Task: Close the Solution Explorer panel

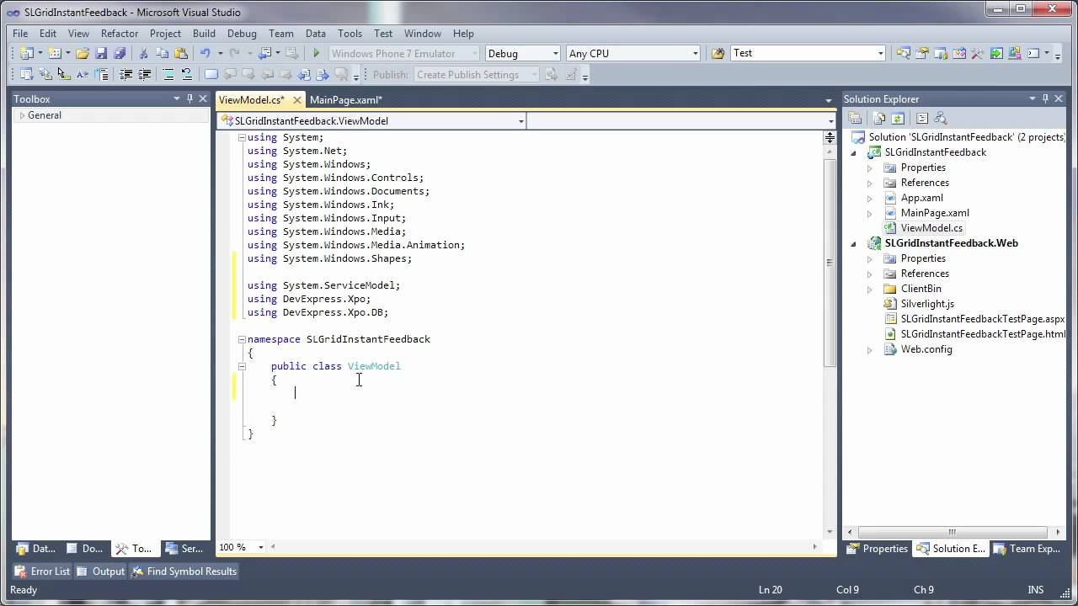Action: tap(1059, 98)
